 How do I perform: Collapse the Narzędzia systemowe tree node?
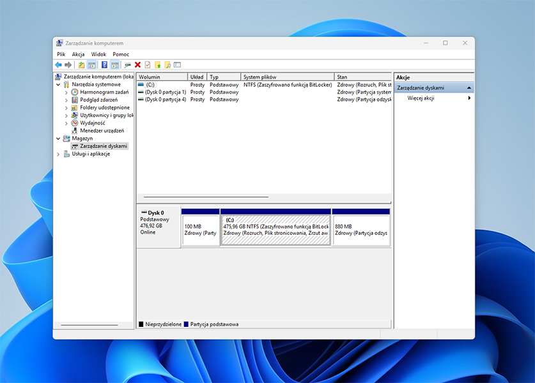coord(58,84)
